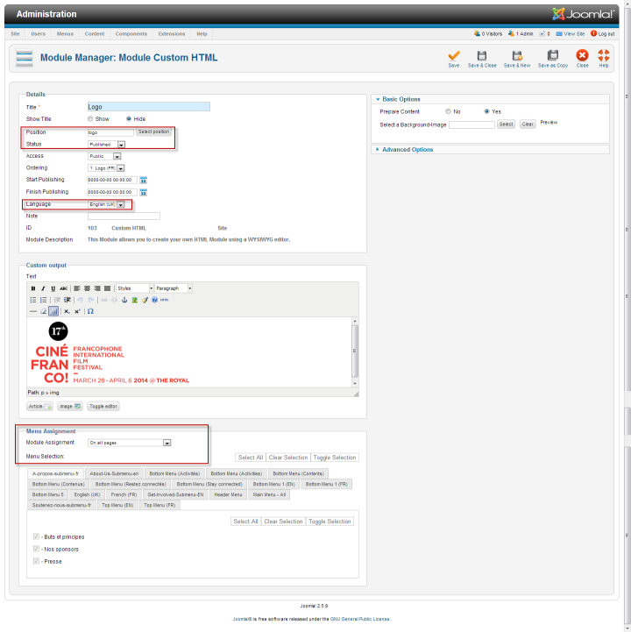Expand the Advanced Options panel
The width and height of the screenshot is (631, 632).
[x=407, y=150]
